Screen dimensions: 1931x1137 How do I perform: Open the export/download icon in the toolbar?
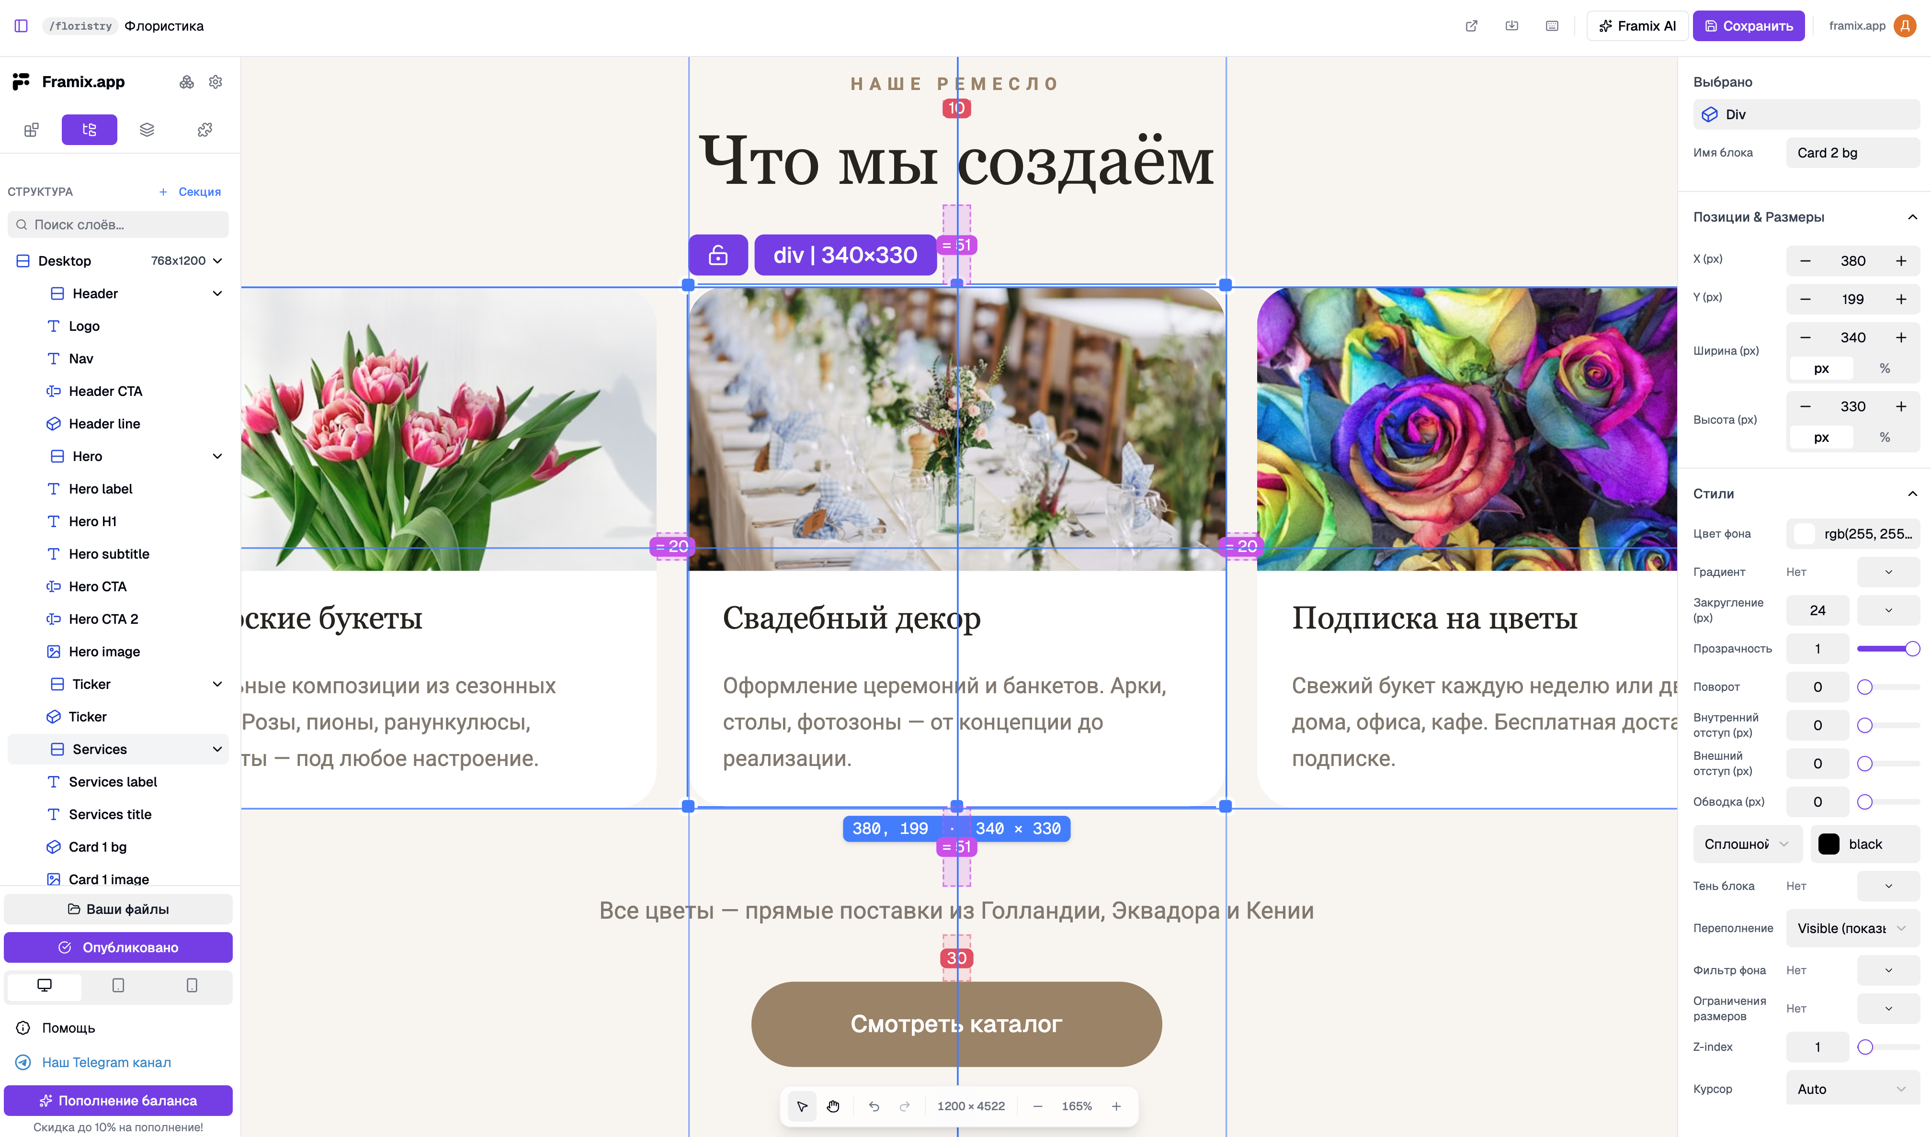(1512, 25)
